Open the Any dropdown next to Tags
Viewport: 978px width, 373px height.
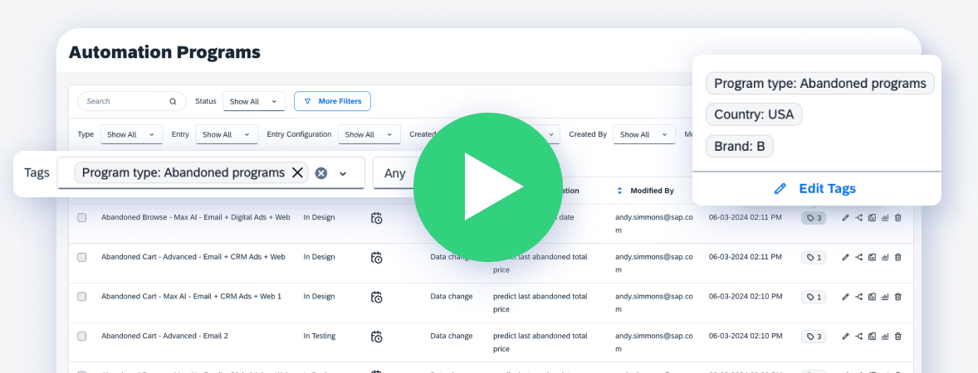point(394,174)
